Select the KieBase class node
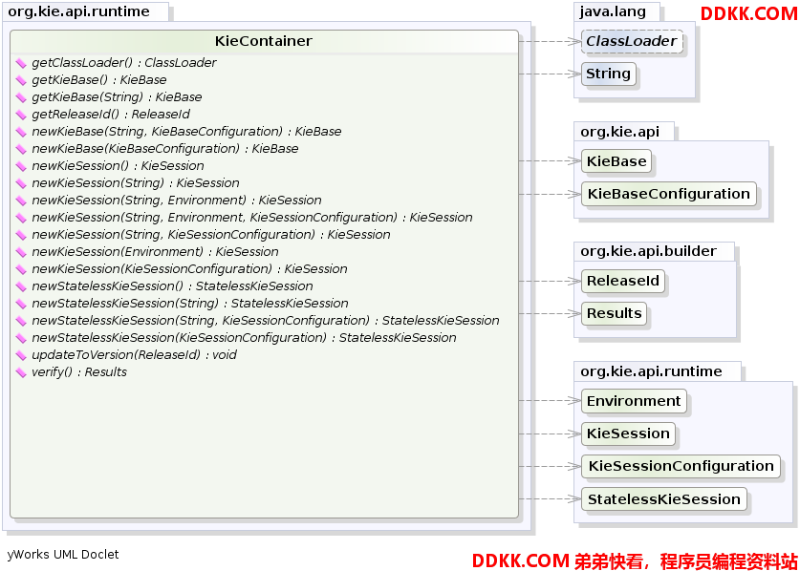This screenshot has height=571, width=800. 616,161
